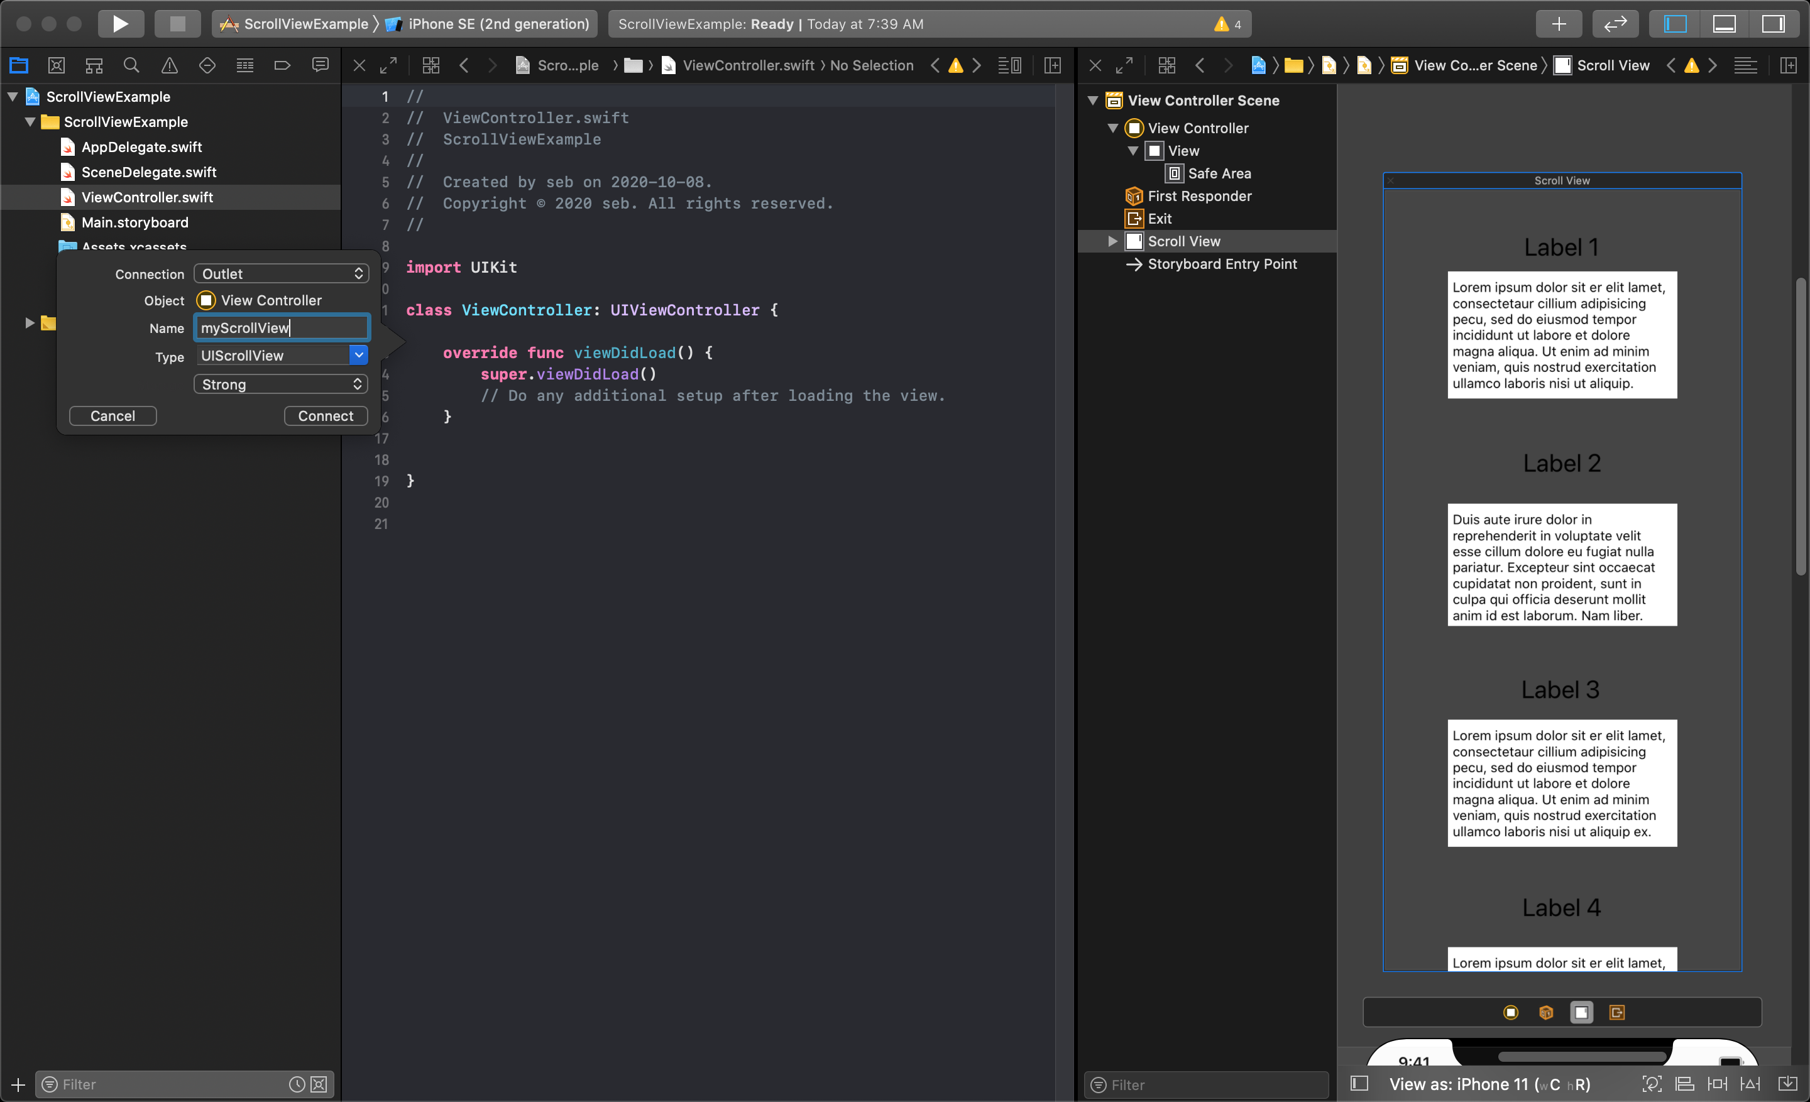Click Storyboard Entry Point item
Screen dimensions: 1810x1102
click(x=1222, y=262)
